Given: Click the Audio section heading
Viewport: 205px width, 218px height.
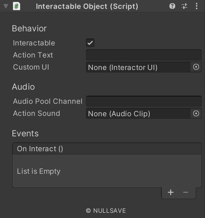Looking at the screenshot, I should pyautogui.click(x=23, y=87).
